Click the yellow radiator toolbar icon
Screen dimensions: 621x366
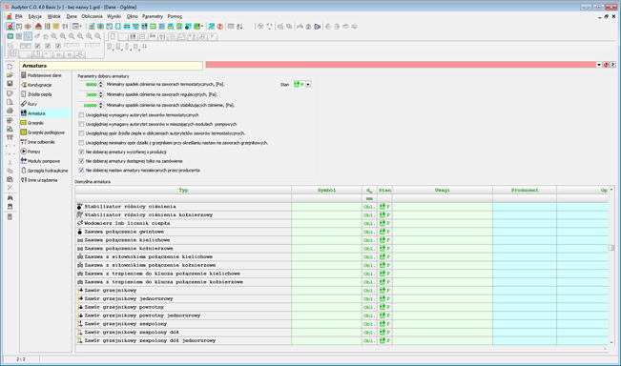tap(153, 26)
